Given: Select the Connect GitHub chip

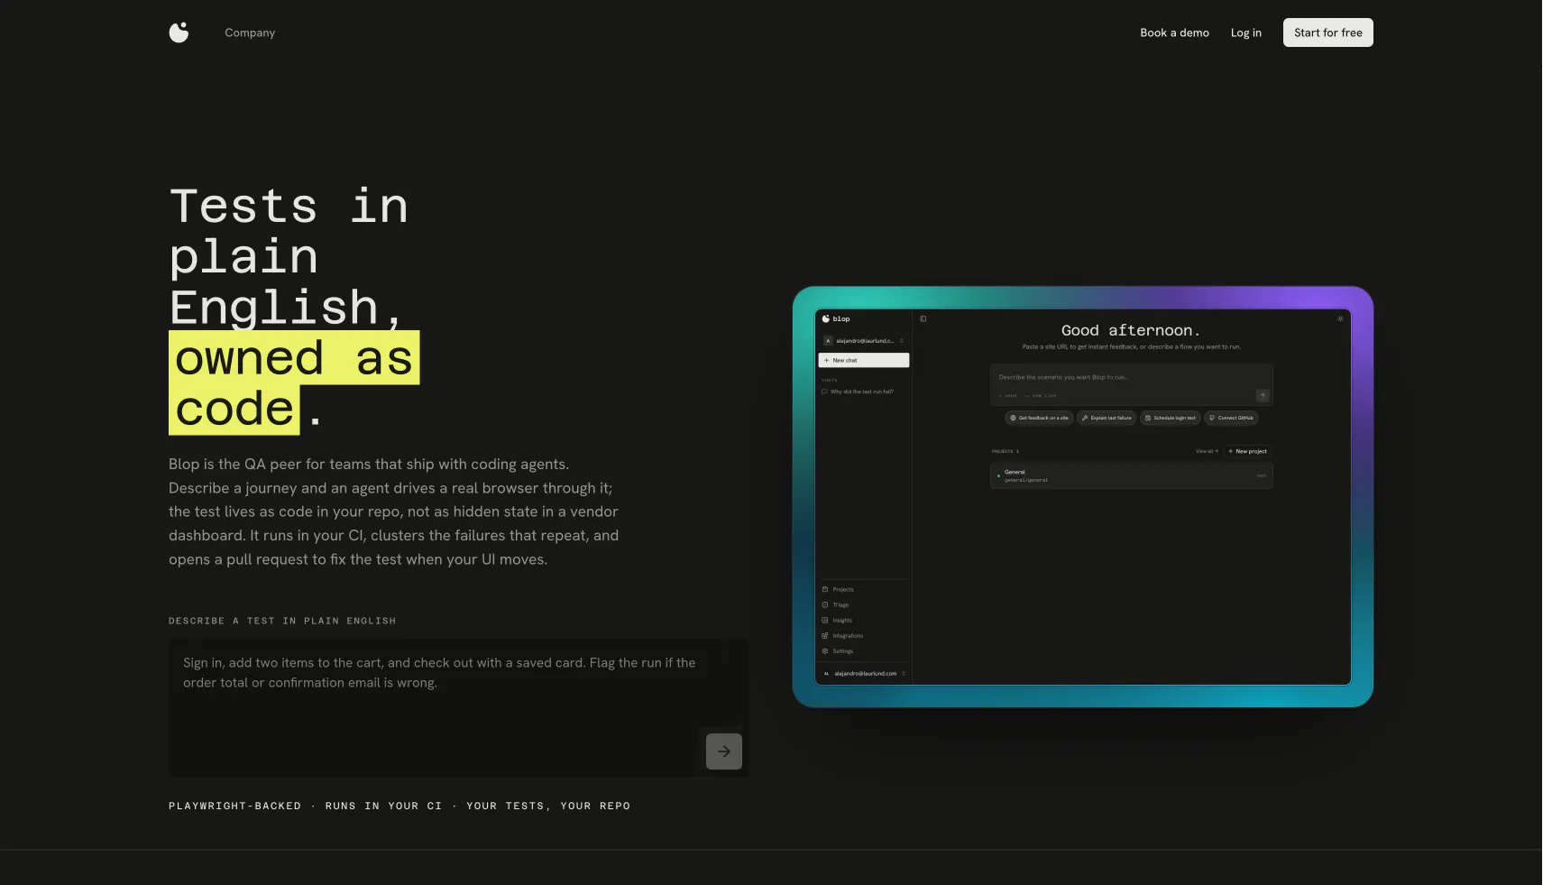Looking at the screenshot, I should coord(1231,418).
